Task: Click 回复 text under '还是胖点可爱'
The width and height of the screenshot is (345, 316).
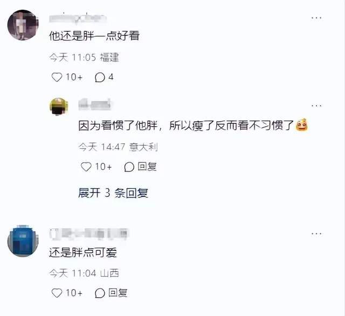Action: point(118,293)
